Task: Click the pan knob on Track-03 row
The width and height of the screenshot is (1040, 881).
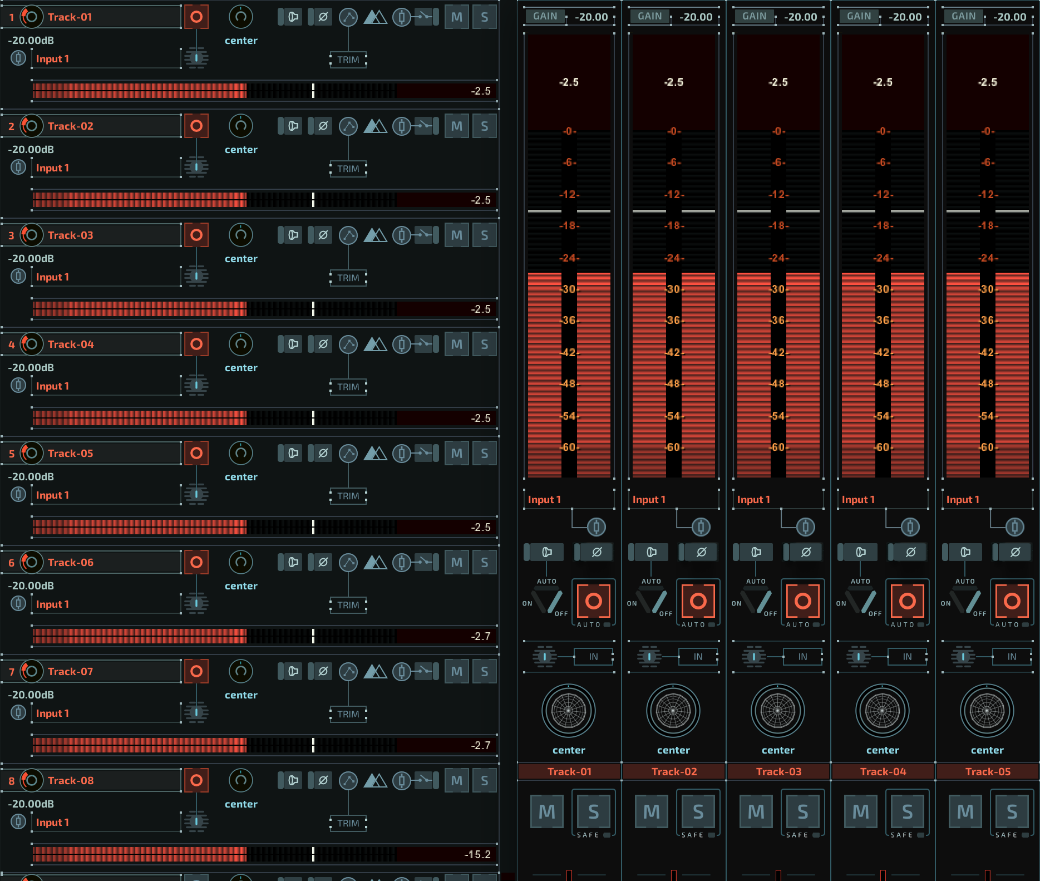Action: coord(241,235)
